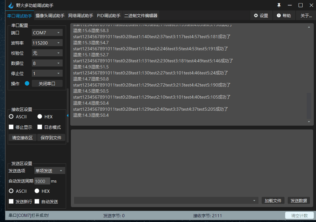Click inside the large send text area
This screenshot has width=316, height=222.
192,163
